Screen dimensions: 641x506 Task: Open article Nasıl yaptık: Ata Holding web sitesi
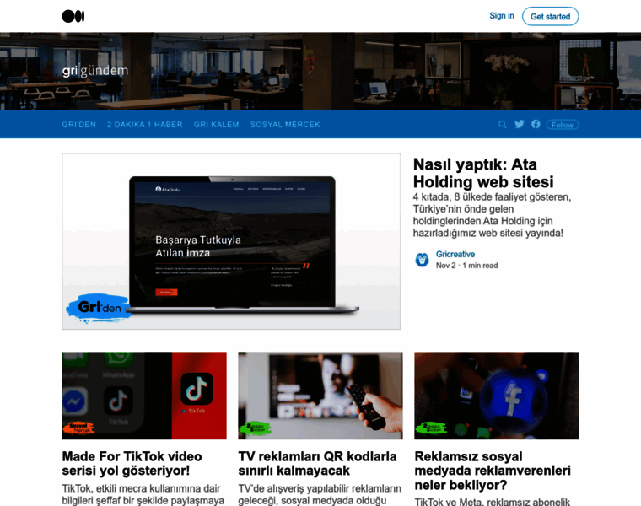[x=483, y=173]
